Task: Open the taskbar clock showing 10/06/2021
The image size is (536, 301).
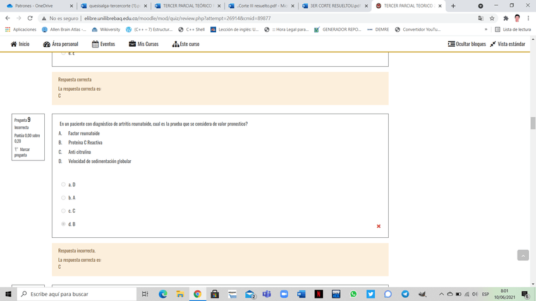Action: pos(504,294)
